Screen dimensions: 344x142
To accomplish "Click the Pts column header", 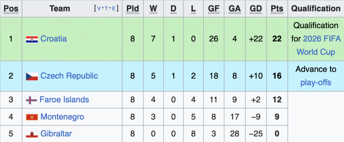I will (276, 9).
